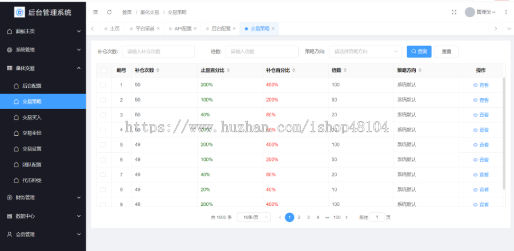Sort by 止盈百分比 column arrows
The height and width of the screenshot is (251, 514).
tap(228, 70)
